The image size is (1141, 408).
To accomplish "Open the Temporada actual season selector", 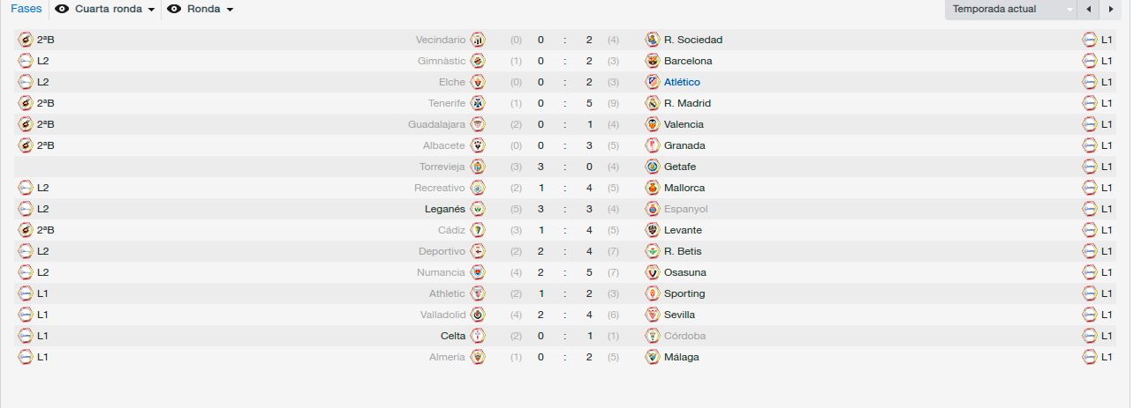I will pos(1011,10).
